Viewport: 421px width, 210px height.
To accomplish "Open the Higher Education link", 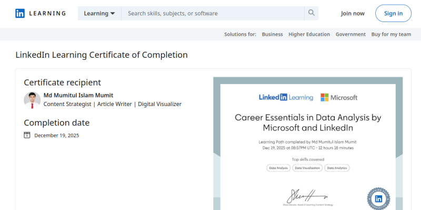I will pos(309,34).
